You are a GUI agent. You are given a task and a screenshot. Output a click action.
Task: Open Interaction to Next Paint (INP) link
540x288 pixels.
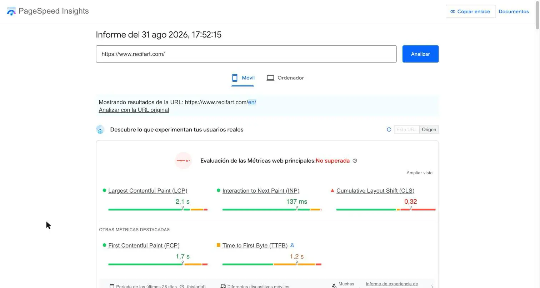click(x=261, y=191)
